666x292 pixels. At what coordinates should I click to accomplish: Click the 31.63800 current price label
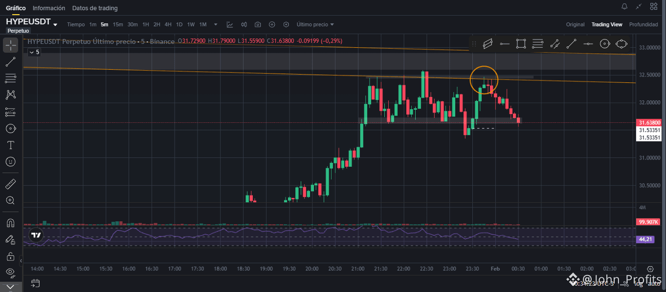(649, 123)
